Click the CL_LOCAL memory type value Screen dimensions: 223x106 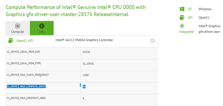pos(88,64)
